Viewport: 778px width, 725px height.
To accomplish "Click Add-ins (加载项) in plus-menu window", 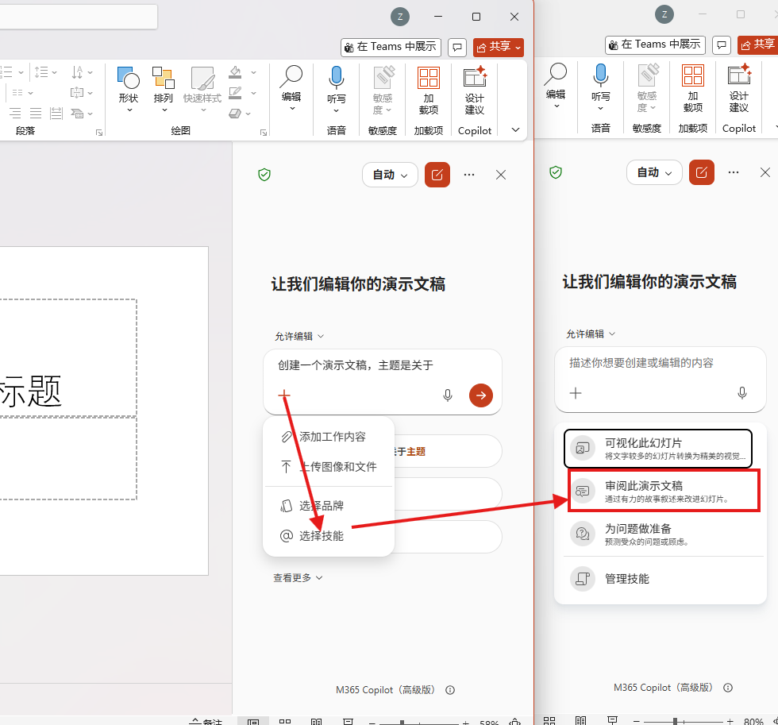I will click(429, 91).
